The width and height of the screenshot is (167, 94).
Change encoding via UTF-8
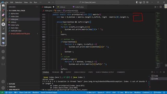pyautogui.click(x=108, y=92)
